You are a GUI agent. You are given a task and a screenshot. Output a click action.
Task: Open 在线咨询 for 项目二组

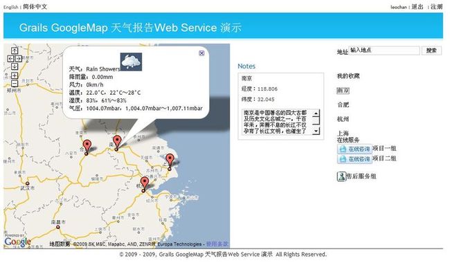(354, 159)
